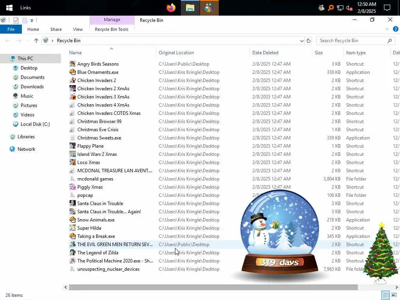
Task: Expand the address bar path chevron
Action: click(x=52, y=41)
